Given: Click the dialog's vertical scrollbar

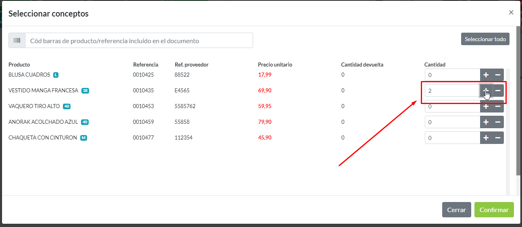Looking at the screenshot, I should click(518, 101).
